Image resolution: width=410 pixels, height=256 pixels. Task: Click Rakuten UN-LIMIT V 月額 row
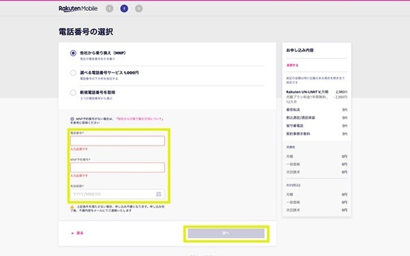coord(316,92)
